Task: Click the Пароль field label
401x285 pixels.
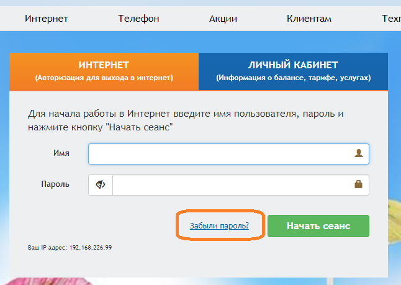Action: coord(55,184)
